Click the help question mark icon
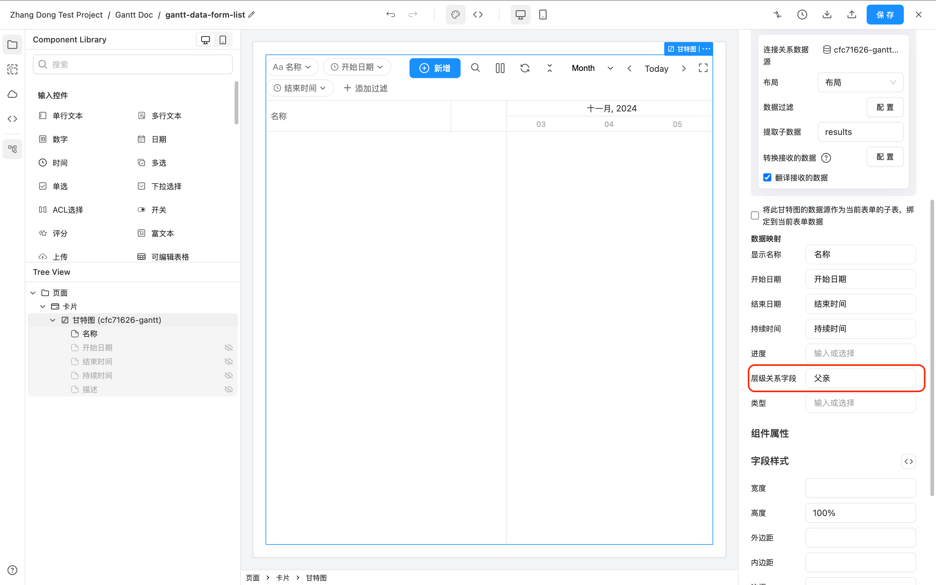The width and height of the screenshot is (936, 585). (x=12, y=570)
